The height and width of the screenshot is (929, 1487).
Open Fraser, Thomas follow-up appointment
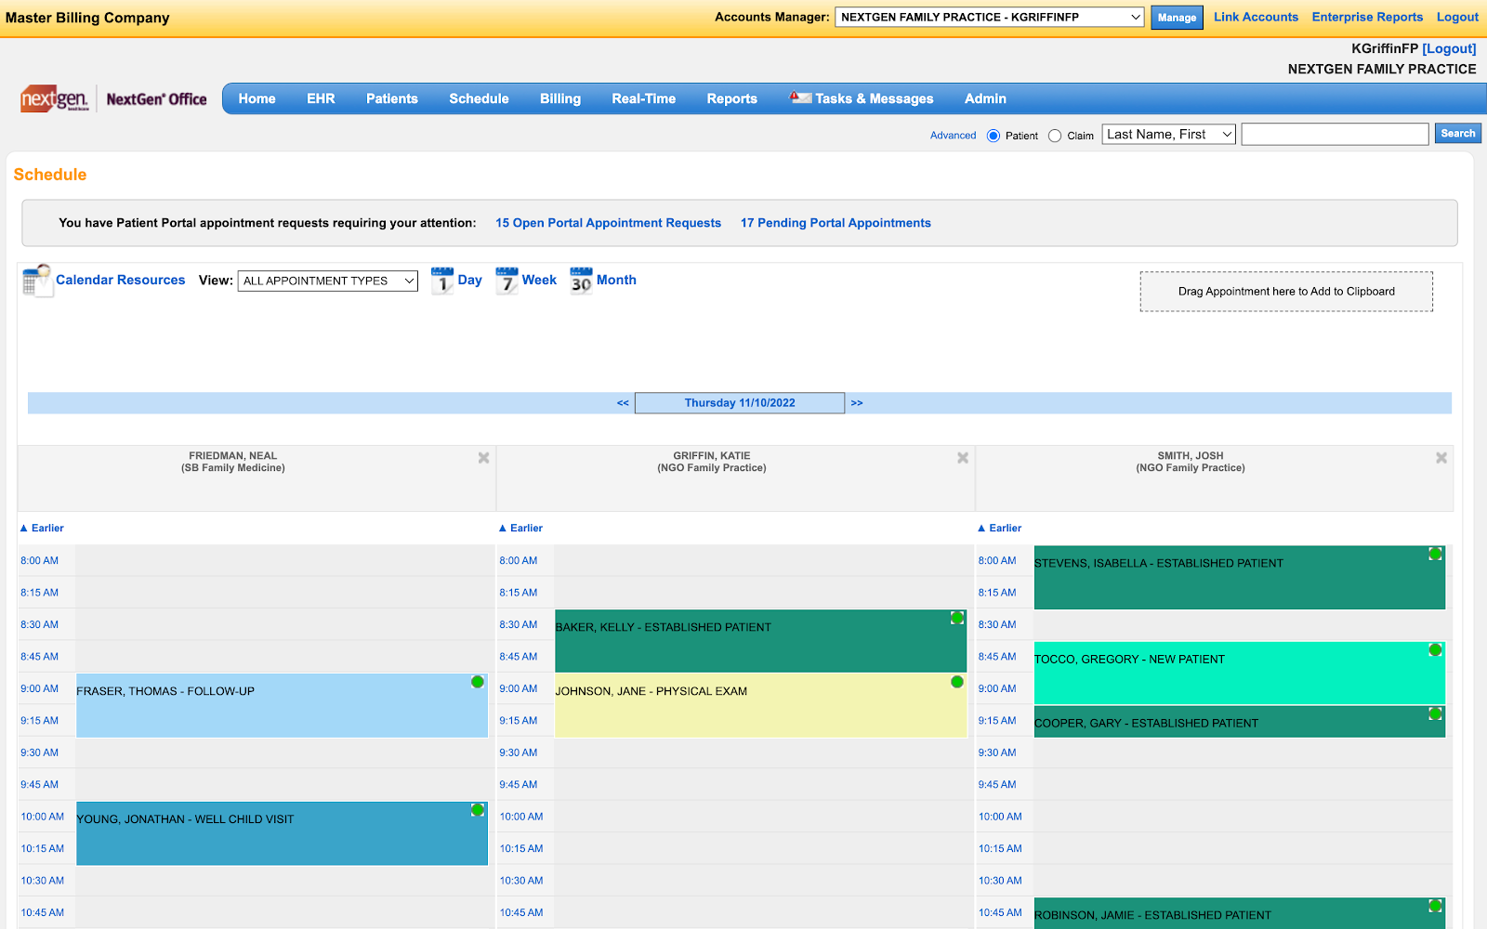282,706
